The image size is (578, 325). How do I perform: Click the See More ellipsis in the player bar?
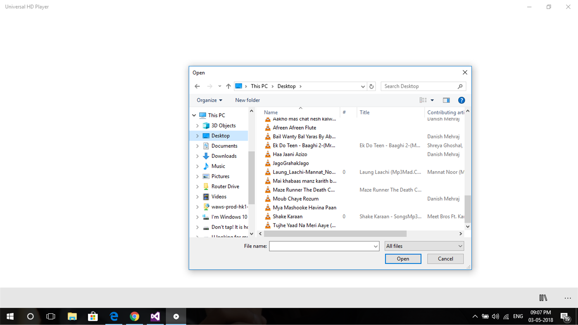(x=568, y=297)
